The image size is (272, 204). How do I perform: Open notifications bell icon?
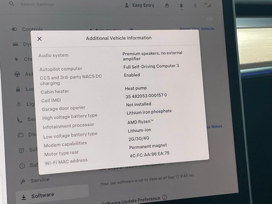pos(181,6)
